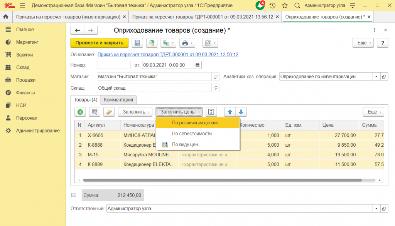The height and width of the screenshot is (226, 395).
Task: Click the comment icon near Сумма
Action: coord(74,195)
